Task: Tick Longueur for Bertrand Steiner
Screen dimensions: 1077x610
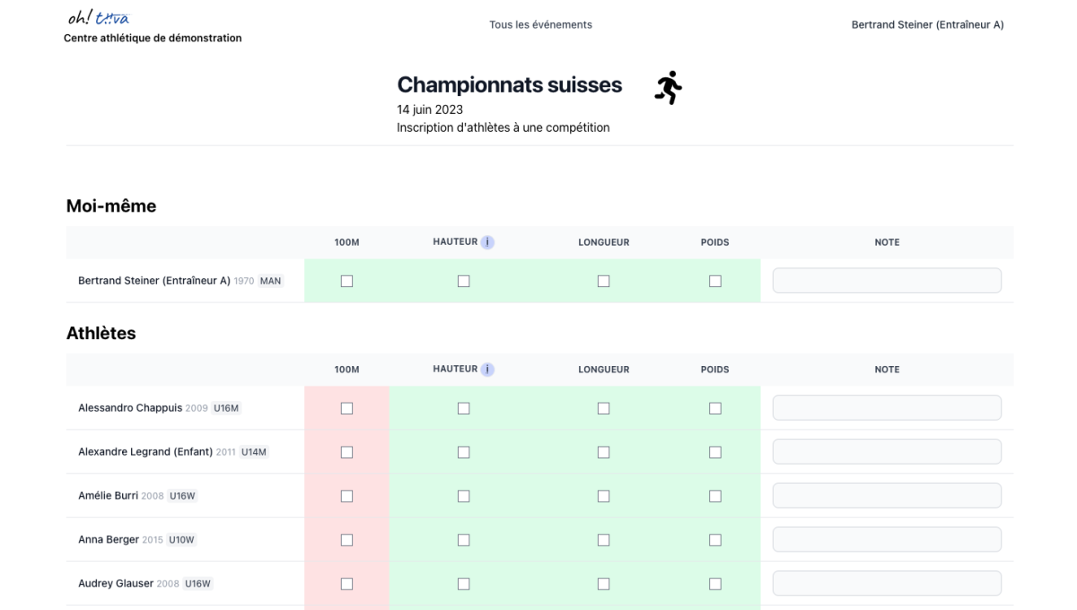Action: [604, 282]
